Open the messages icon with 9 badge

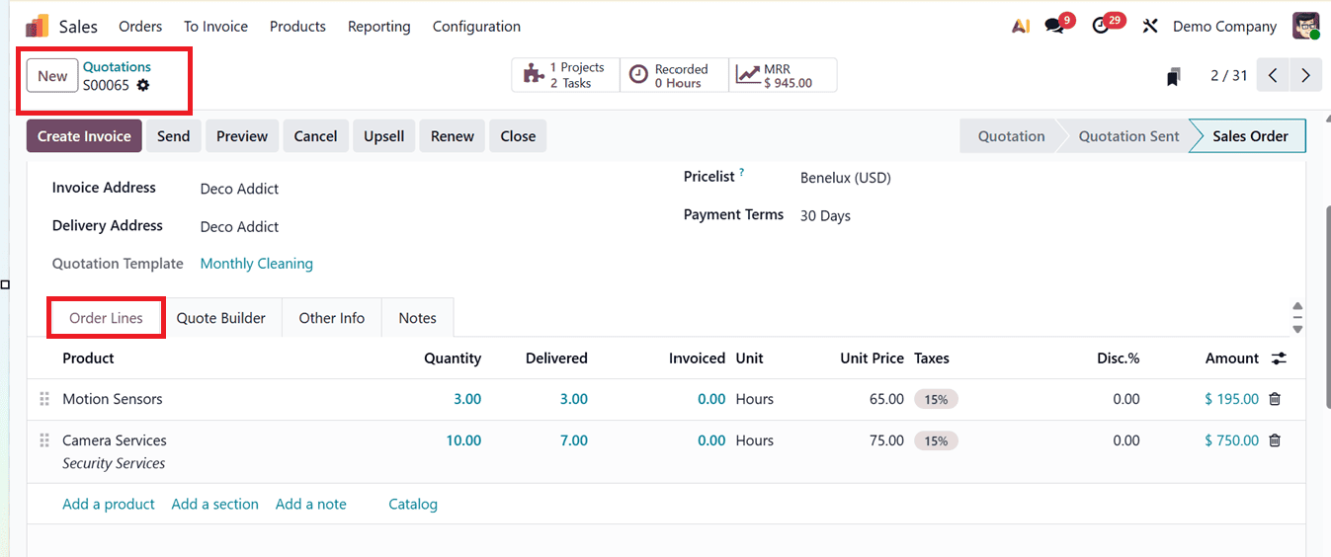[1055, 27]
